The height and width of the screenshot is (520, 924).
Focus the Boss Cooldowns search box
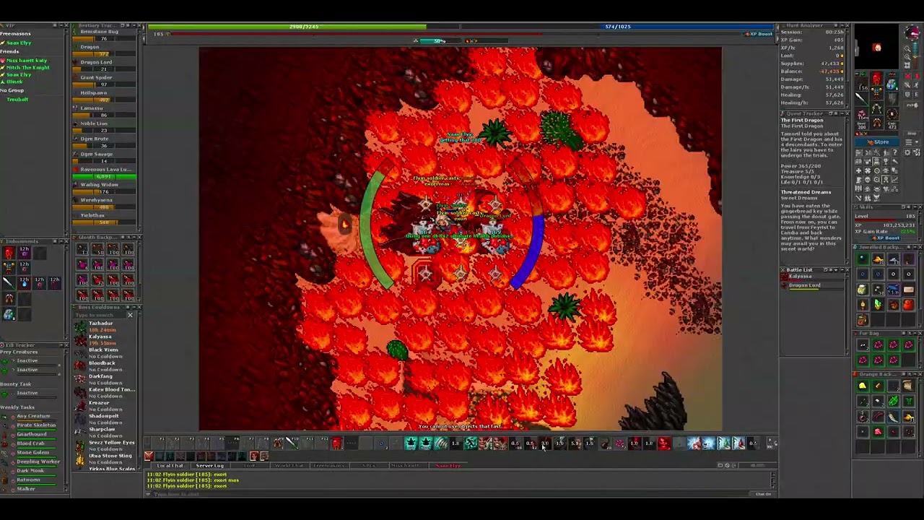tap(100, 315)
